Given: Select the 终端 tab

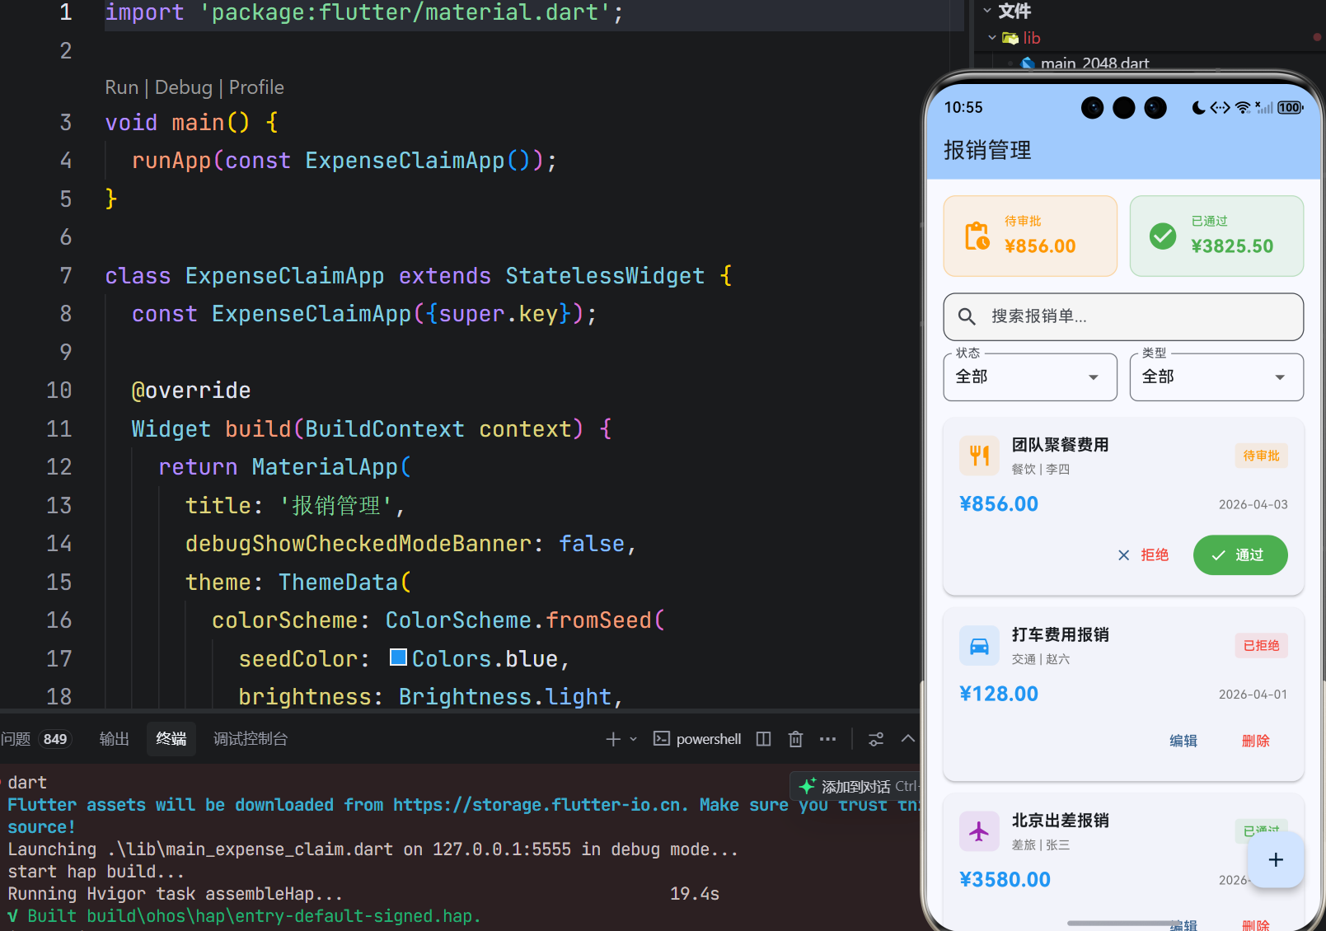Looking at the screenshot, I should (x=171, y=739).
